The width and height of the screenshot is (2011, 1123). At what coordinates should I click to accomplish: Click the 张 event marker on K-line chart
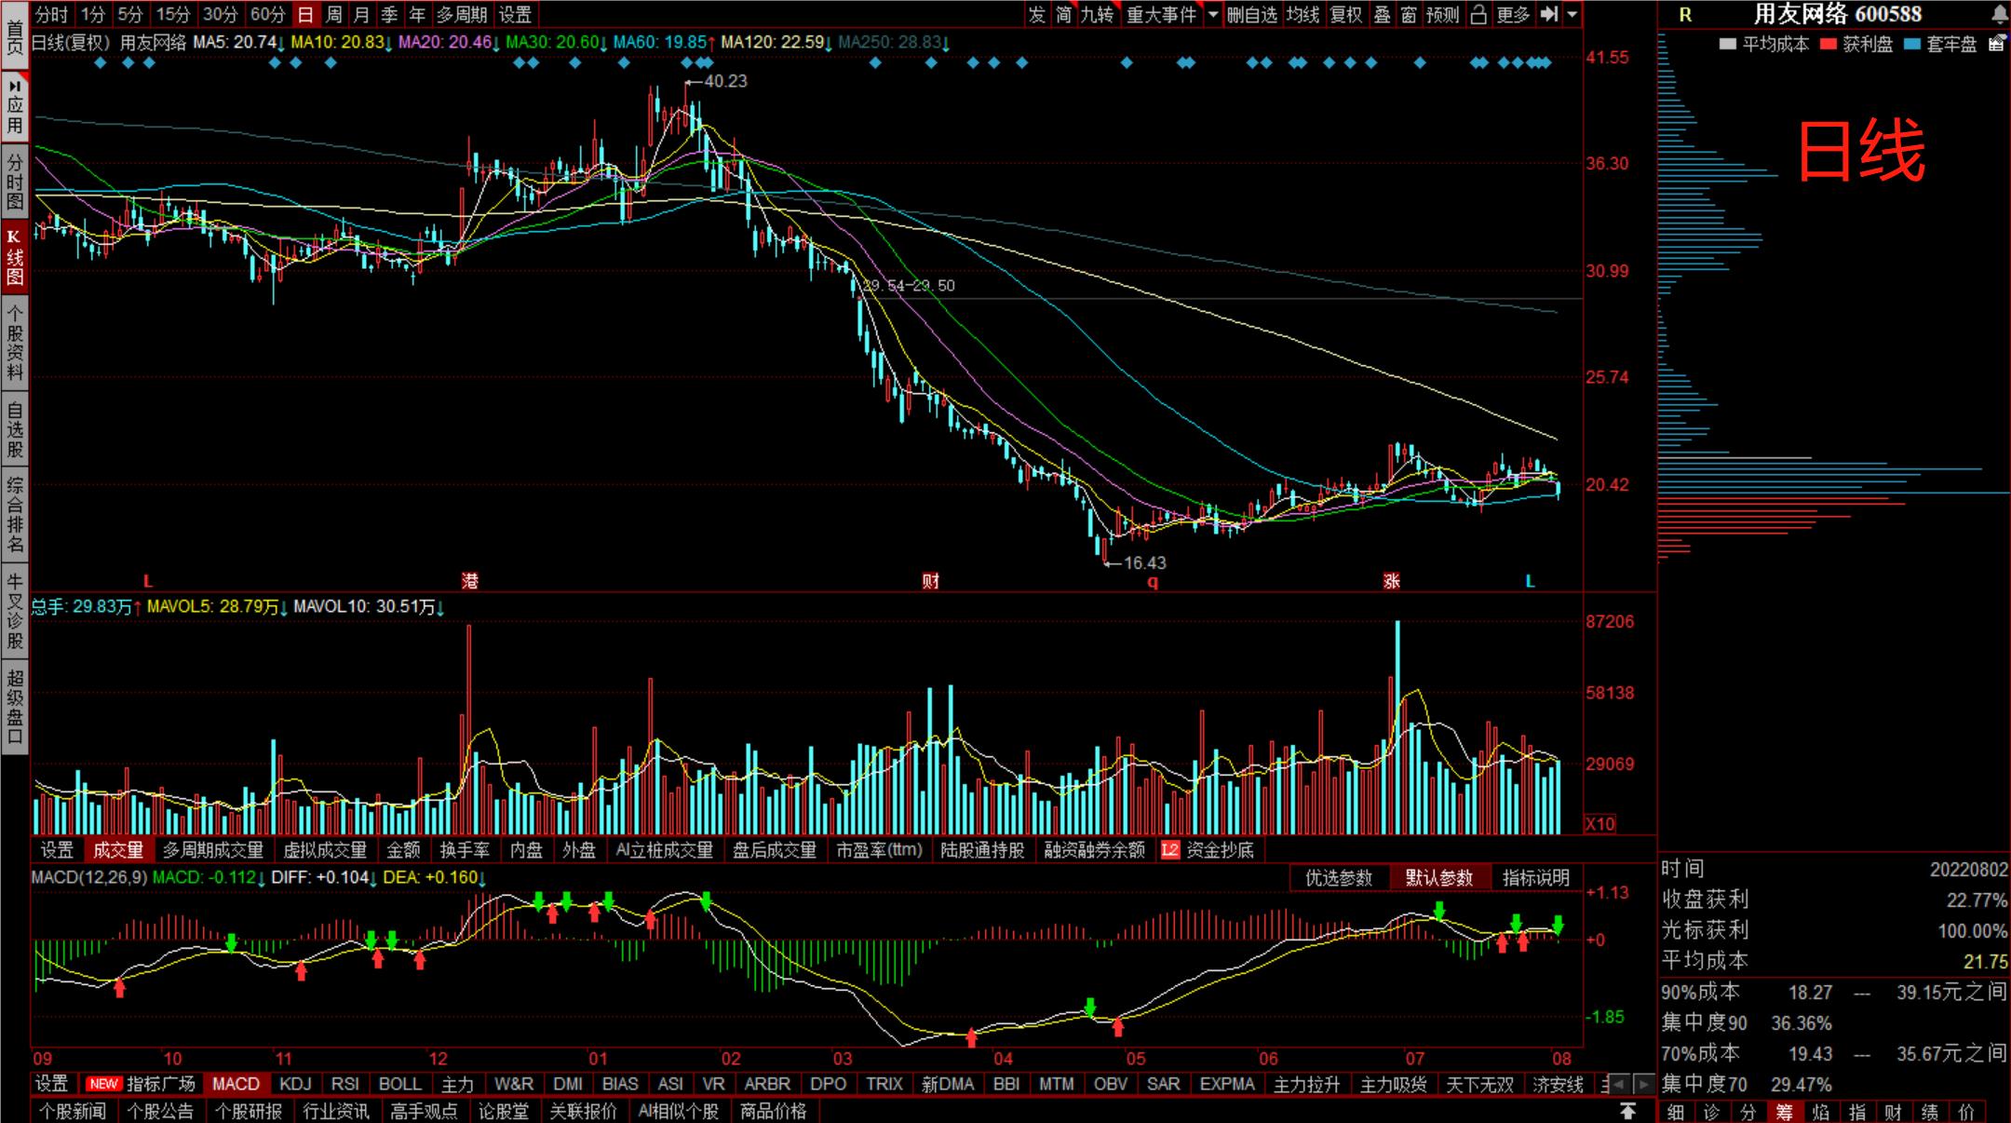[x=1391, y=581]
